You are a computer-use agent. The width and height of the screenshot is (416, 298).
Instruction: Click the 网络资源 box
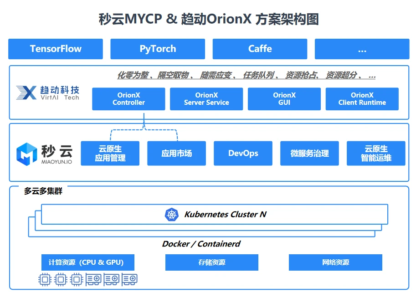tap(335, 262)
